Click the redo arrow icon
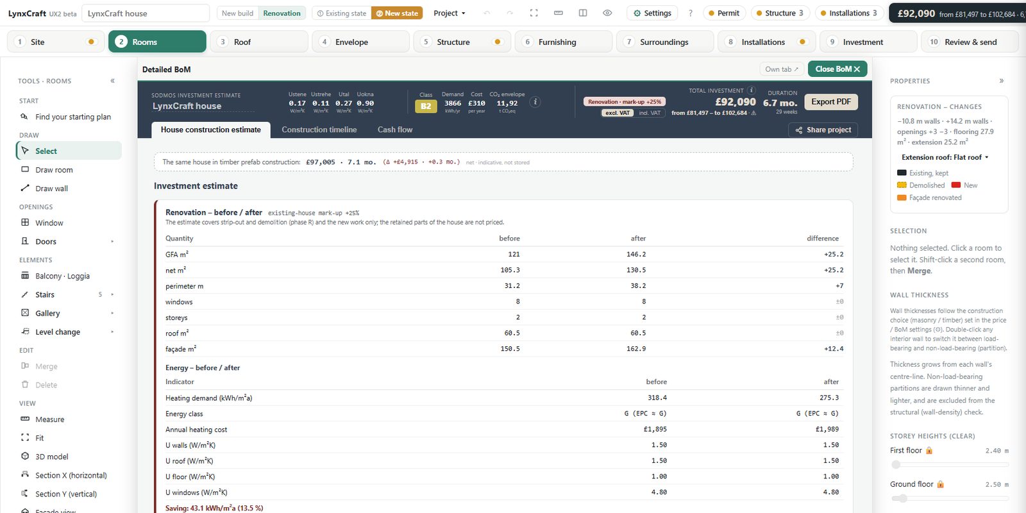The height and width of the screenshot is (513, 1026). coord(510,13)
